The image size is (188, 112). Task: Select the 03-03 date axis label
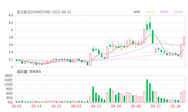click(17, 106)
